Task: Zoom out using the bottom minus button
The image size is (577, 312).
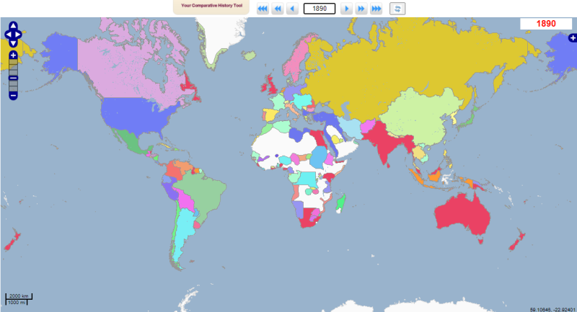Action: (13, 96)
